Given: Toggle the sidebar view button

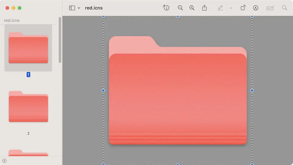Looking at the screenshot, I should point(72,8).
